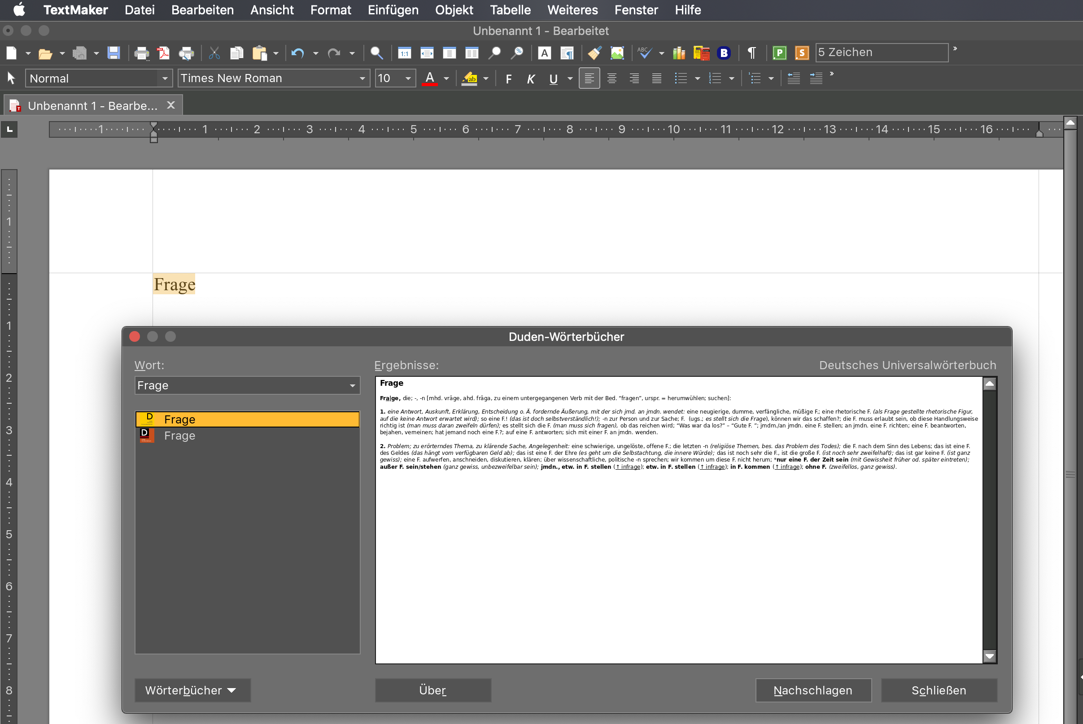Align the paragraph to the left
This screenshot has width=1083, height=724.
pos(590,79)
